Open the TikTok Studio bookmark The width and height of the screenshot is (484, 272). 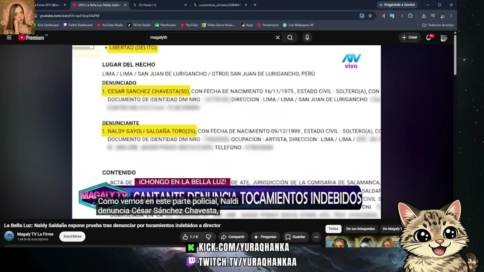pos(139,25)
